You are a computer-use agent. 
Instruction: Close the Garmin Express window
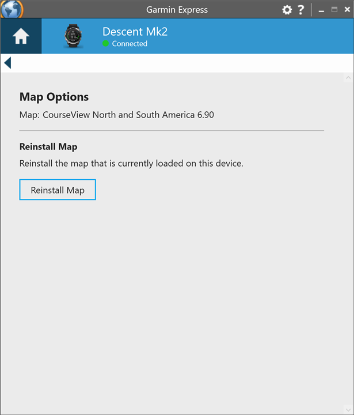pyautogui.click(x=347, y=10)
